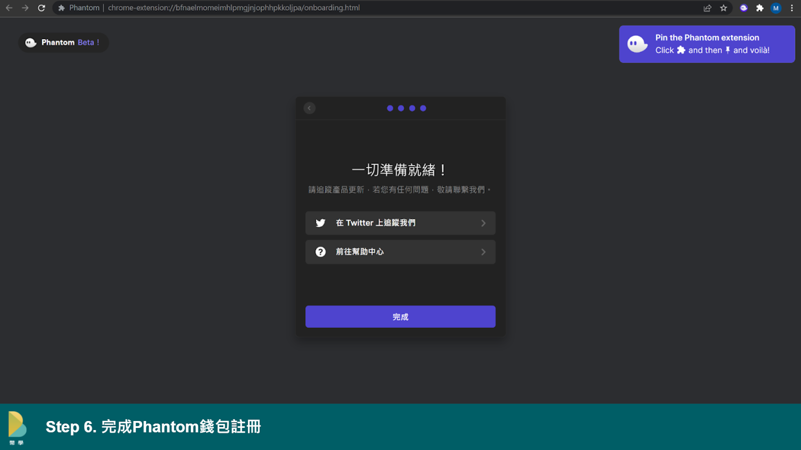Open the Chrome three-dot menu

(791, 8)
